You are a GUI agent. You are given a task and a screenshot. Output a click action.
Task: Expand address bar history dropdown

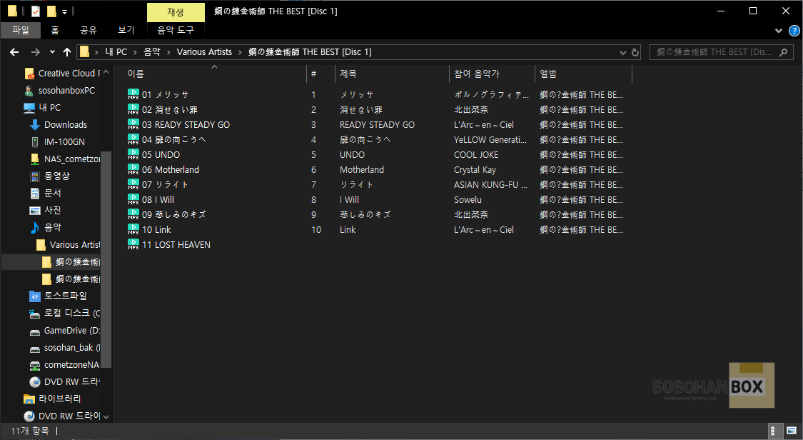pyautogui.click(x=622, y=52)
